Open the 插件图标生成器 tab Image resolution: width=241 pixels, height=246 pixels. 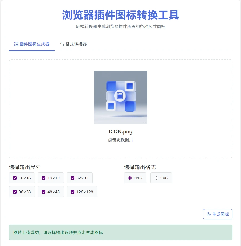pos(31,44)
